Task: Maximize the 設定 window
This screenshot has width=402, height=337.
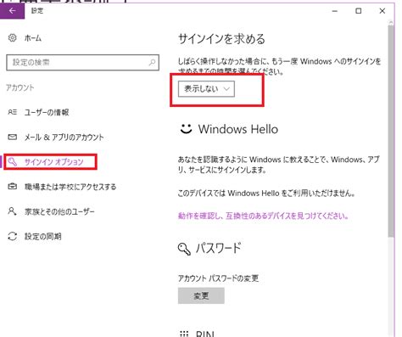Action: [359, 11]
